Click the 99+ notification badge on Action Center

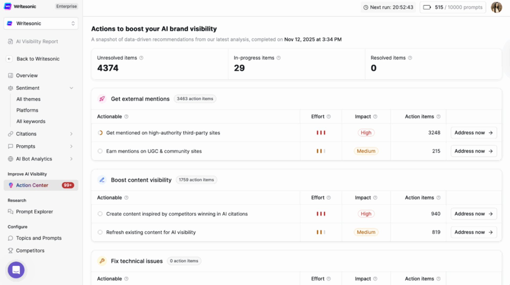coord(68,185)
